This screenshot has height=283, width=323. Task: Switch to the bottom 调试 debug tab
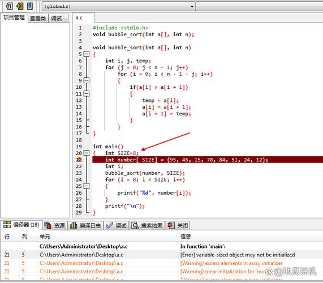click(x=116, y=225)
